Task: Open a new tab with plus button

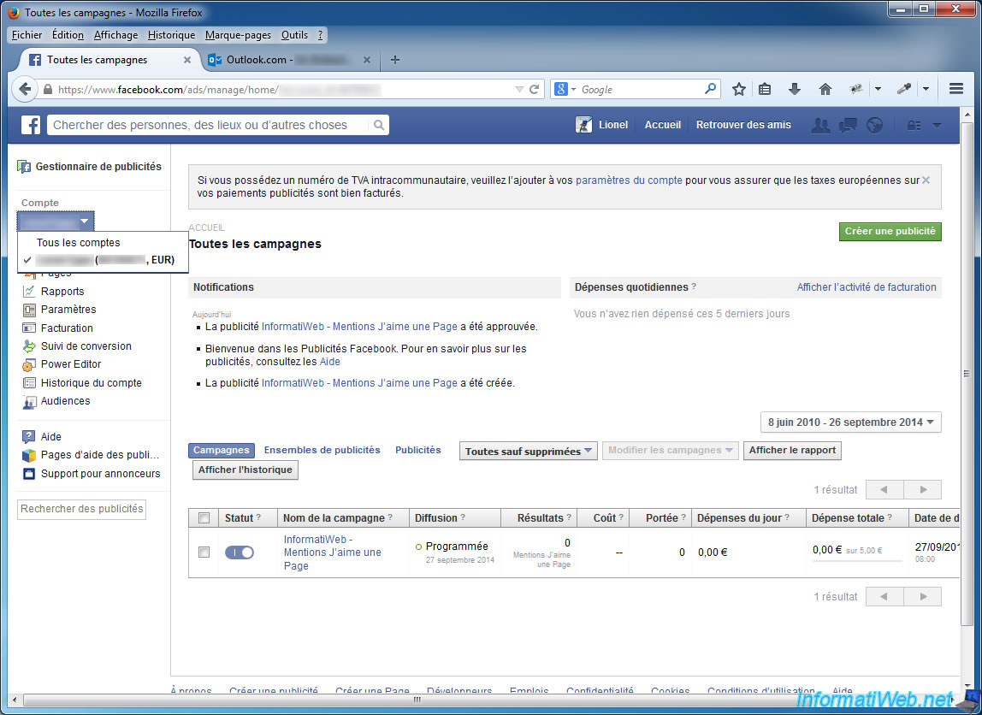Action: pos(394,60)
